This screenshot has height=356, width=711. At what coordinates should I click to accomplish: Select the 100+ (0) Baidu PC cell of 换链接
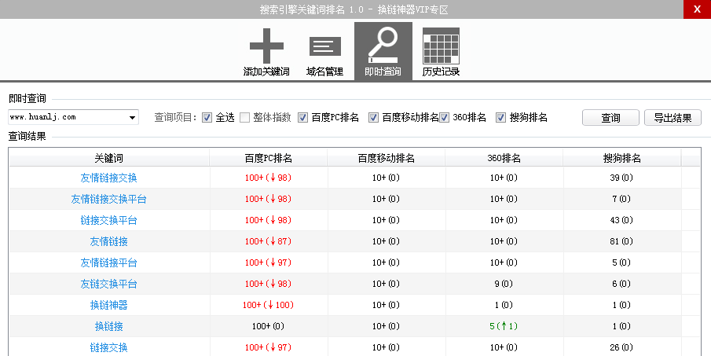click(x=268, y=326)
